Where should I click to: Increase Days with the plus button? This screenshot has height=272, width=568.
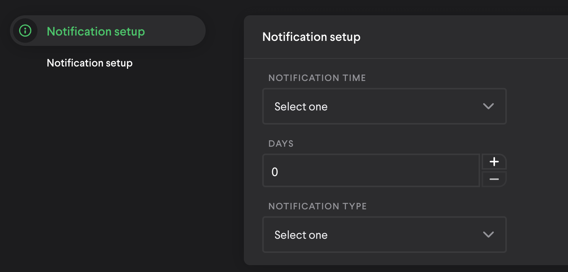(494, 162)
